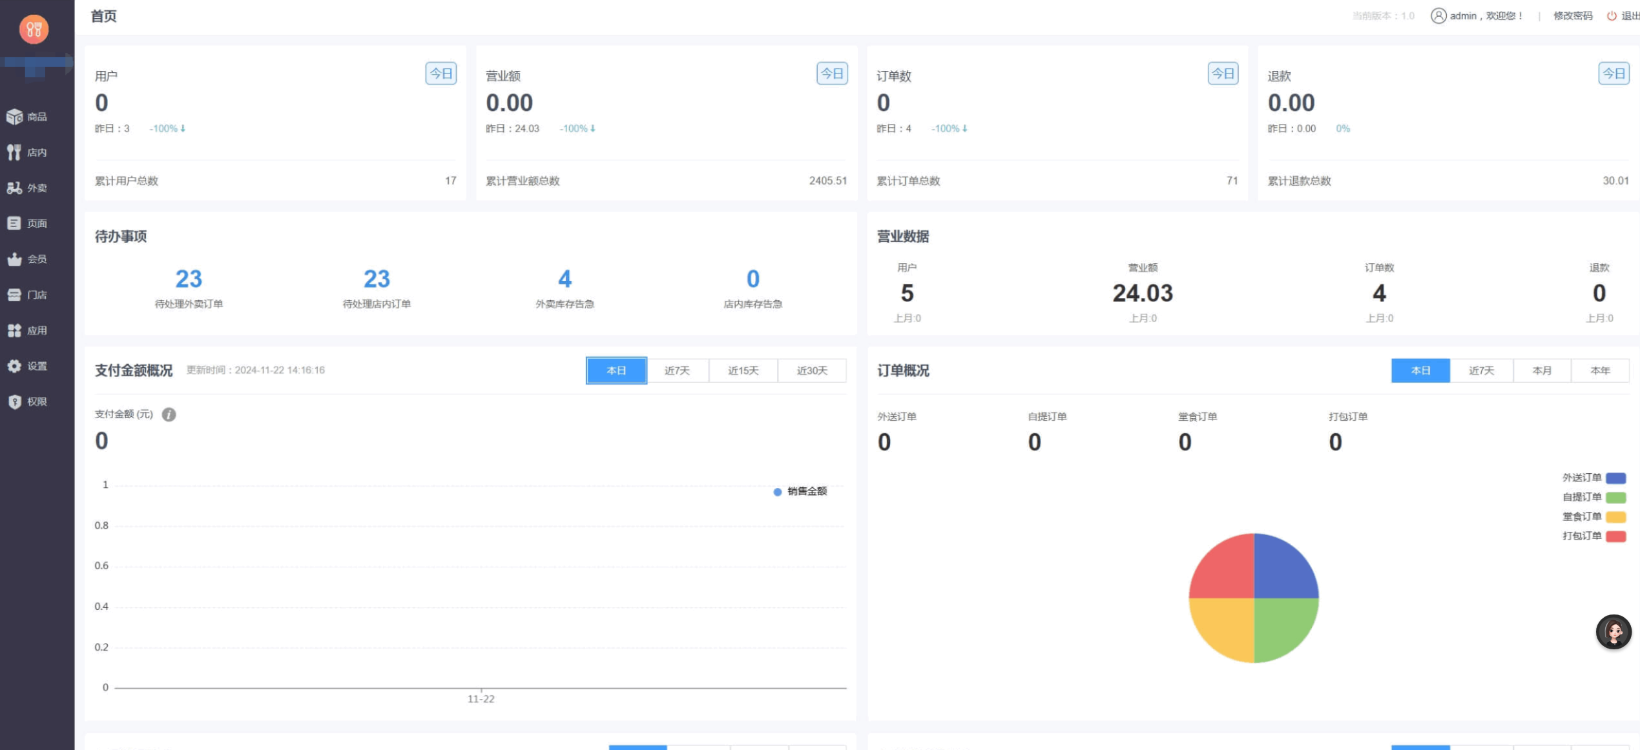The width and height of the screenshot is (1640, 750).
Task: Open the 店内 dine-in sidebar icon
Action: coord(14,152)
